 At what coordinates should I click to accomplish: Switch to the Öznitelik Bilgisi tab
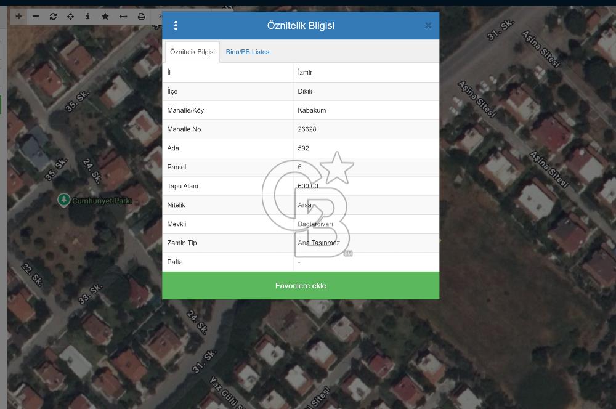click(x=192, y=52)
